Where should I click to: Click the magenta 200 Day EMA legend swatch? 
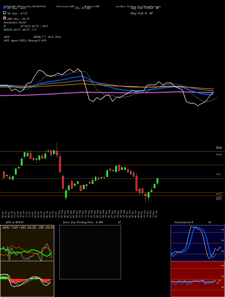(x=4, y=18)
